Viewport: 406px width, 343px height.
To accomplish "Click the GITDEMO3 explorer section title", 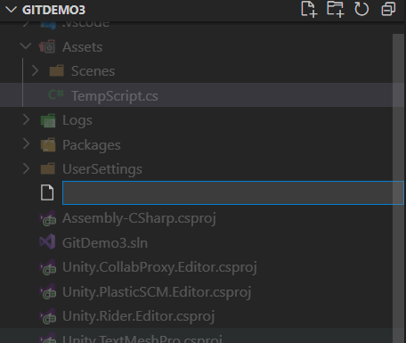I will 53,10.
